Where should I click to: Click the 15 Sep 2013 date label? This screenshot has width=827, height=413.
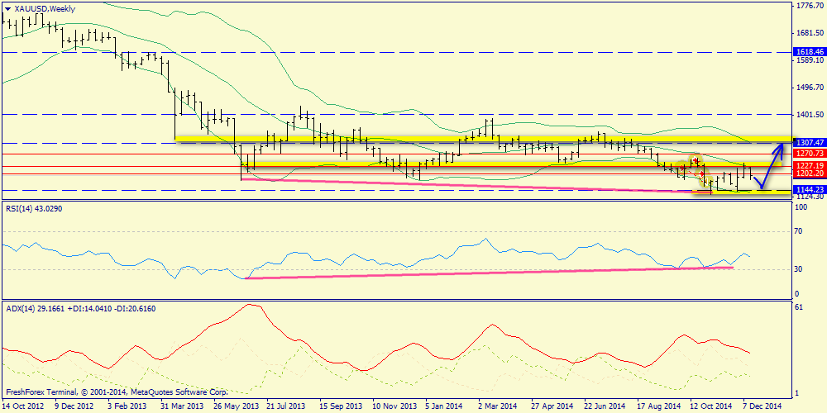pyautogui.click(x=340, y=406)
